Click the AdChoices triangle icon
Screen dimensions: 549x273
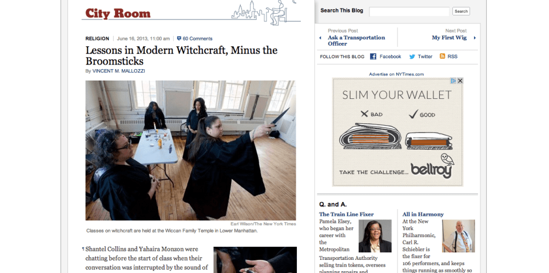coord(453,81)
